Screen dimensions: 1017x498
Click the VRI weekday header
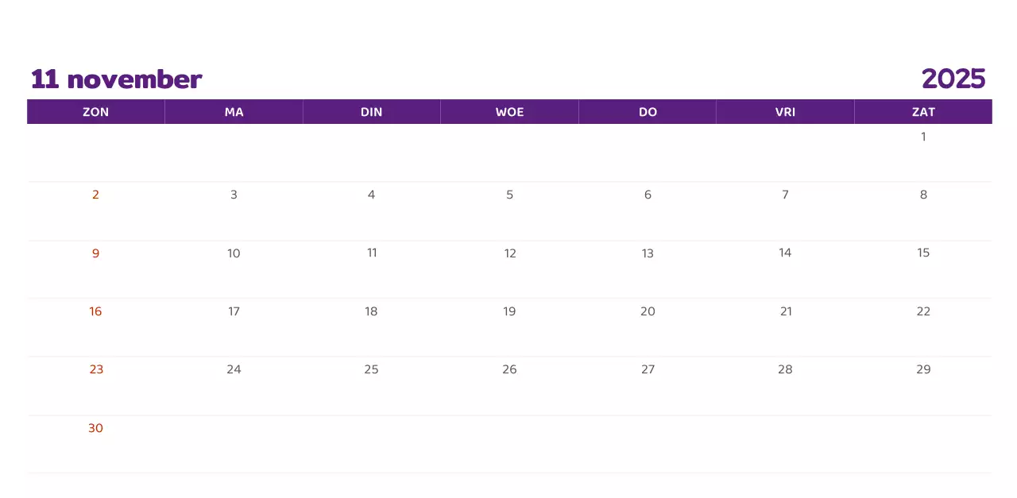click(x=785, y=112)
